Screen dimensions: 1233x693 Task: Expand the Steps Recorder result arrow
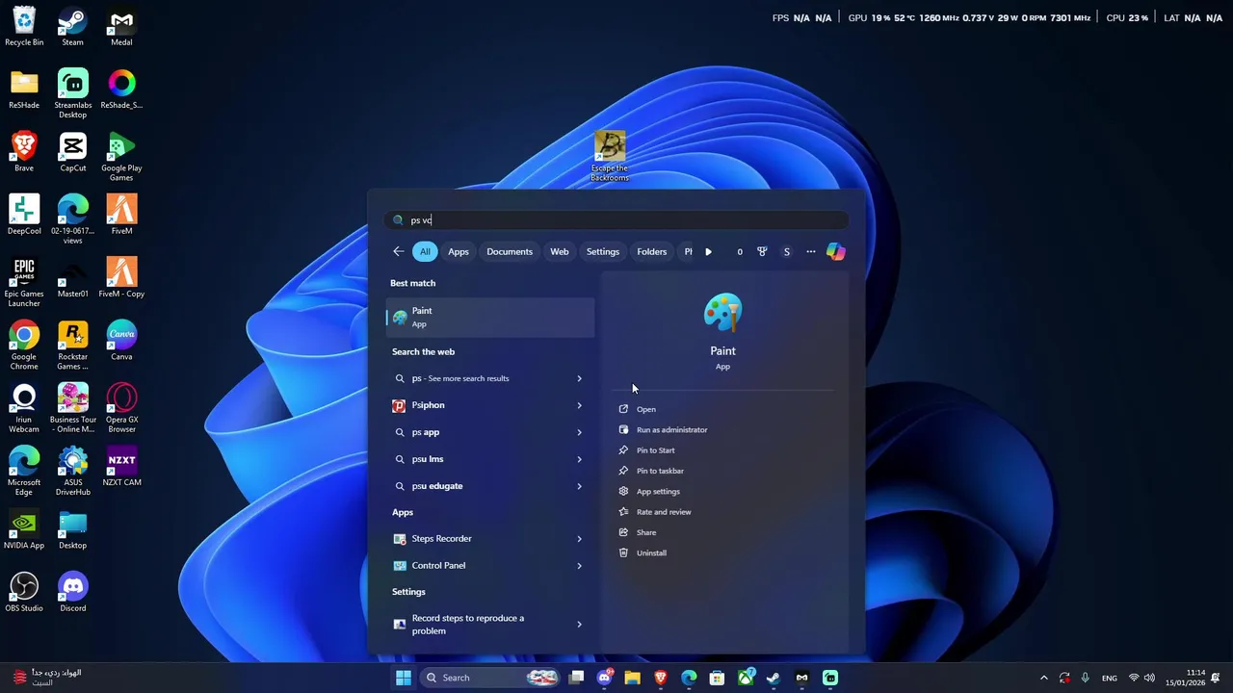tap(579, 539)
